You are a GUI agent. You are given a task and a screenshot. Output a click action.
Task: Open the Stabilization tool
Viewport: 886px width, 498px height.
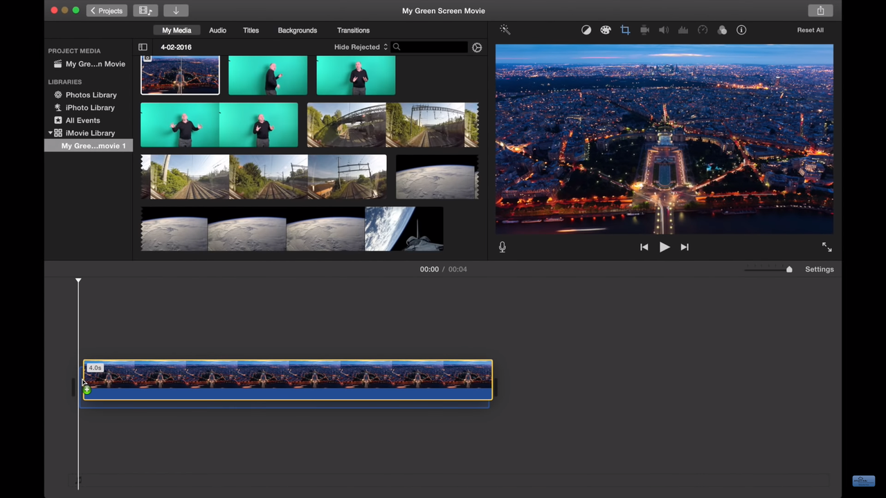point(644,30)
